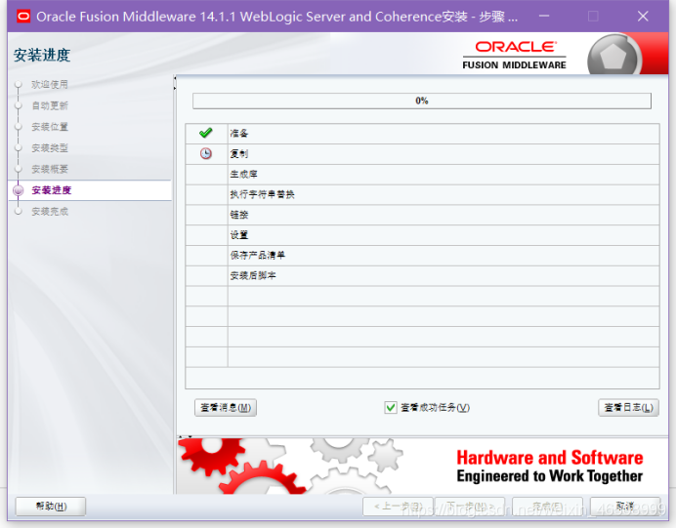Click the 安装完成 step bullet icon
676x528 pixels.
19,212
